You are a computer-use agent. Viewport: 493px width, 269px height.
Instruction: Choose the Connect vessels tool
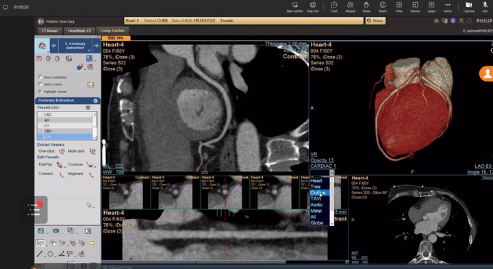[x=62, y=175]
